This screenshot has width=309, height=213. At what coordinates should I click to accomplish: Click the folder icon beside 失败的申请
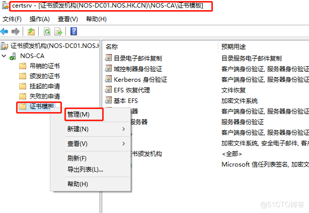click(23, 96)
